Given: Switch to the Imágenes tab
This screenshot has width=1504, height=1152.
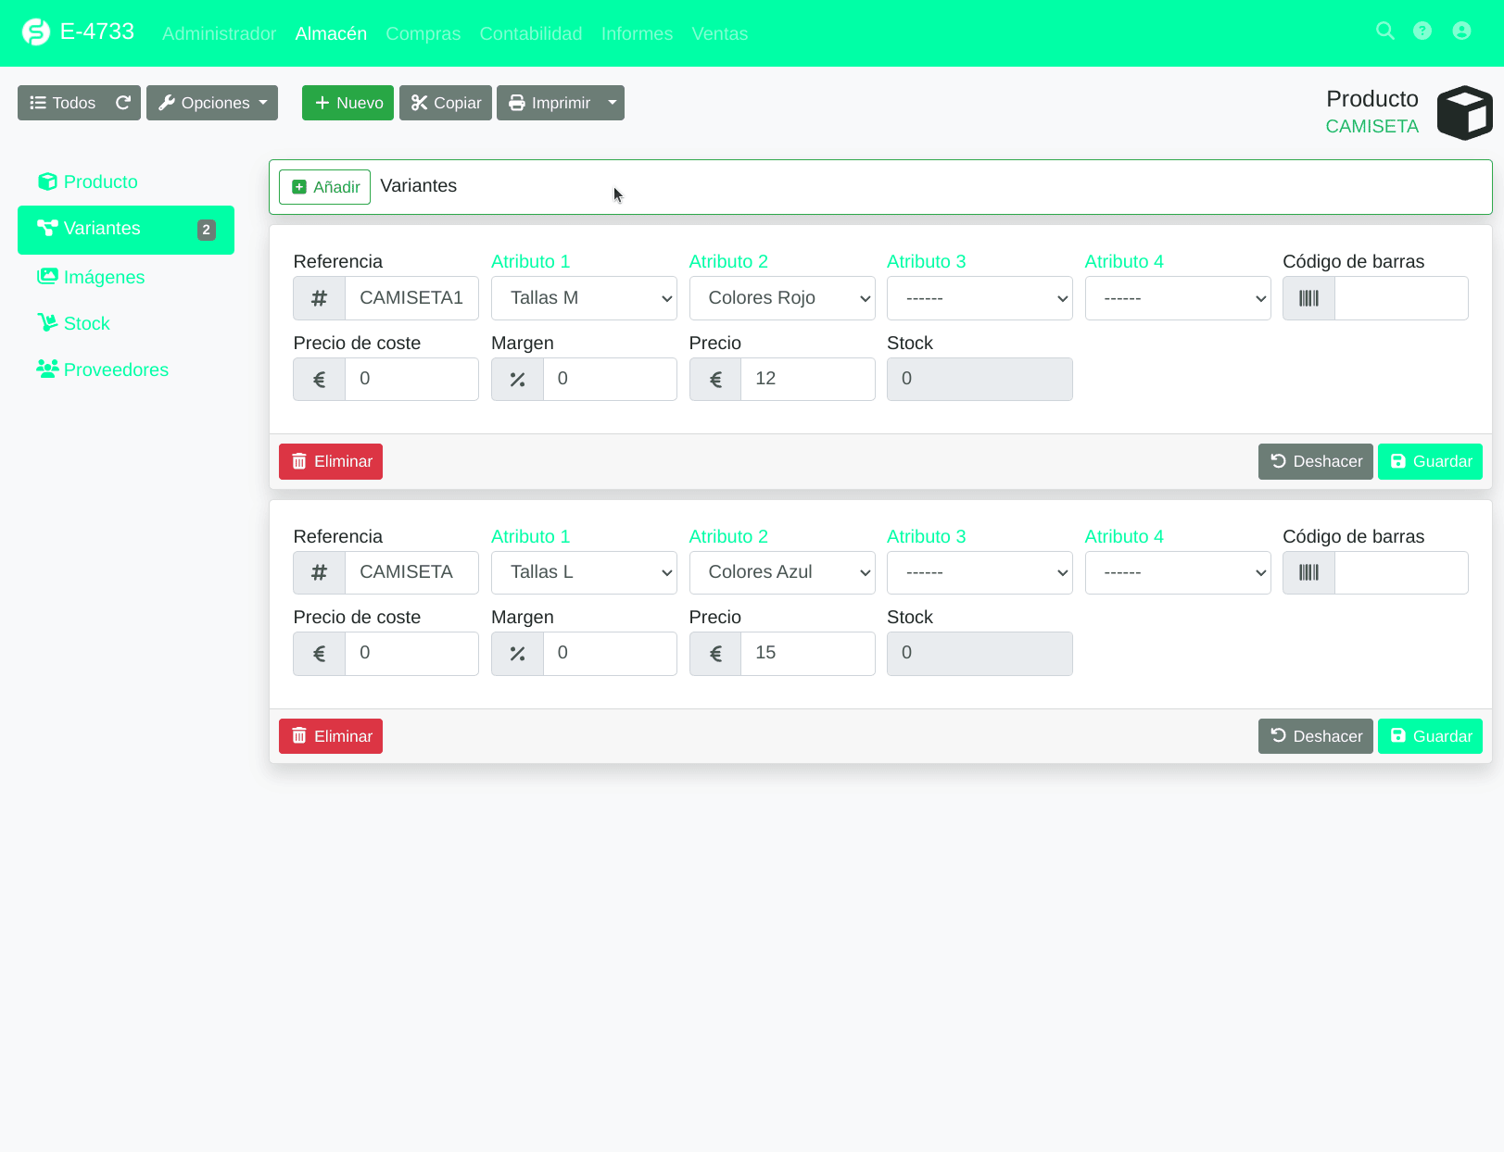Looking at the screenshot, I should coord(126,277).
